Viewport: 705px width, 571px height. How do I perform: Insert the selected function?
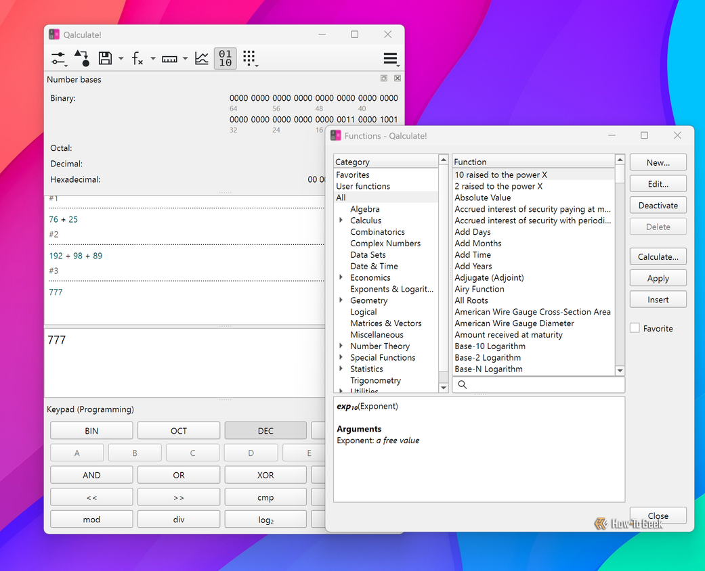658,300
